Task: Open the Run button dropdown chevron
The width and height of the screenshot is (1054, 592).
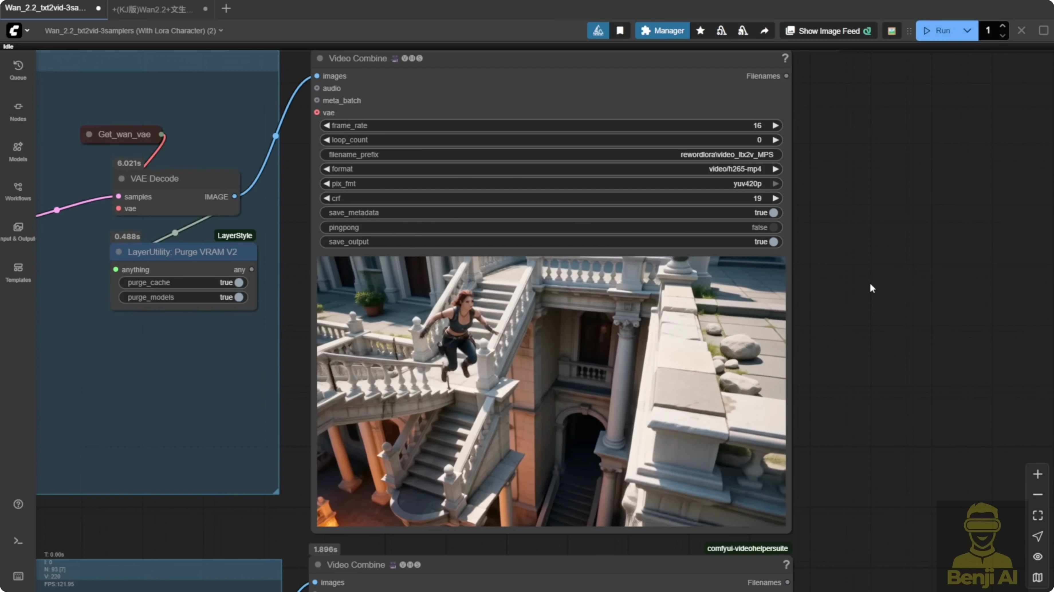Action: [967, 30]
